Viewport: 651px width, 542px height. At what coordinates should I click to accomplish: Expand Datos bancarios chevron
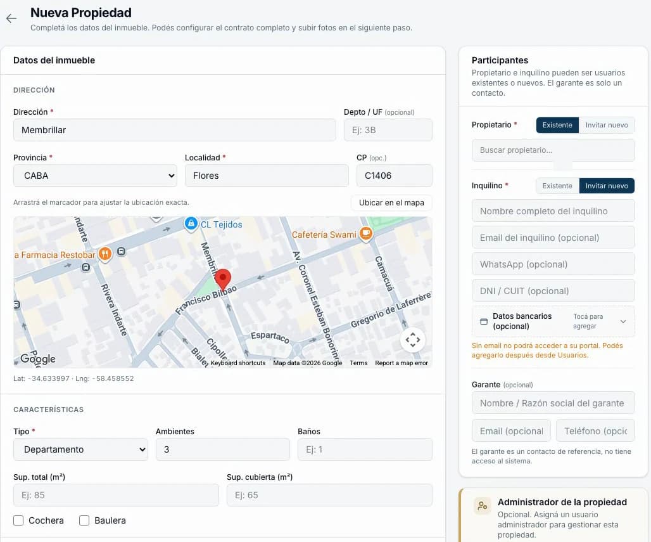click(x=623, y=321)
